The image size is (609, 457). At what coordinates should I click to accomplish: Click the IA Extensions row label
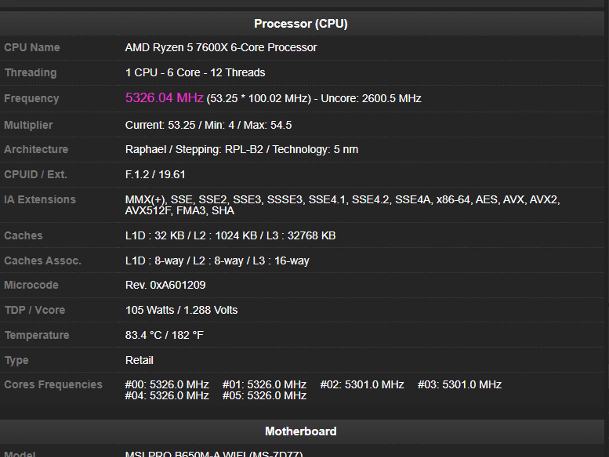pyautogui.click(x=40, y=199)
